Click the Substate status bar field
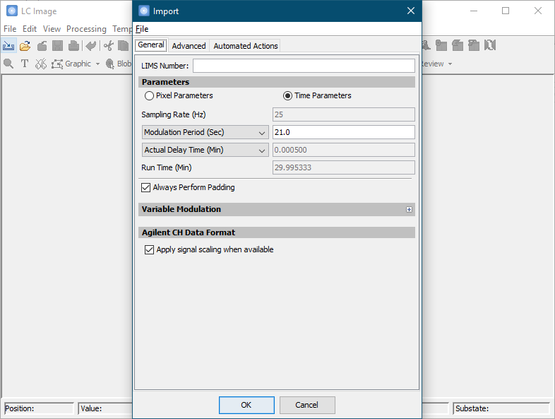555x419 pixels. [x=501, y=408]
